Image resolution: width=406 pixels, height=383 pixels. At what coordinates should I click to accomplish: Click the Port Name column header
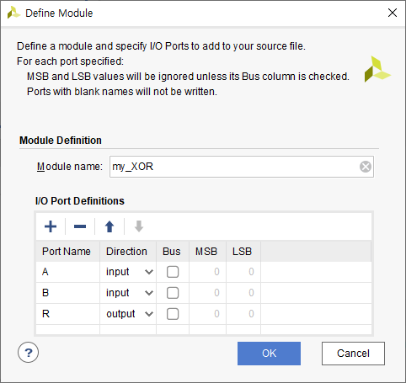[67, 251]
